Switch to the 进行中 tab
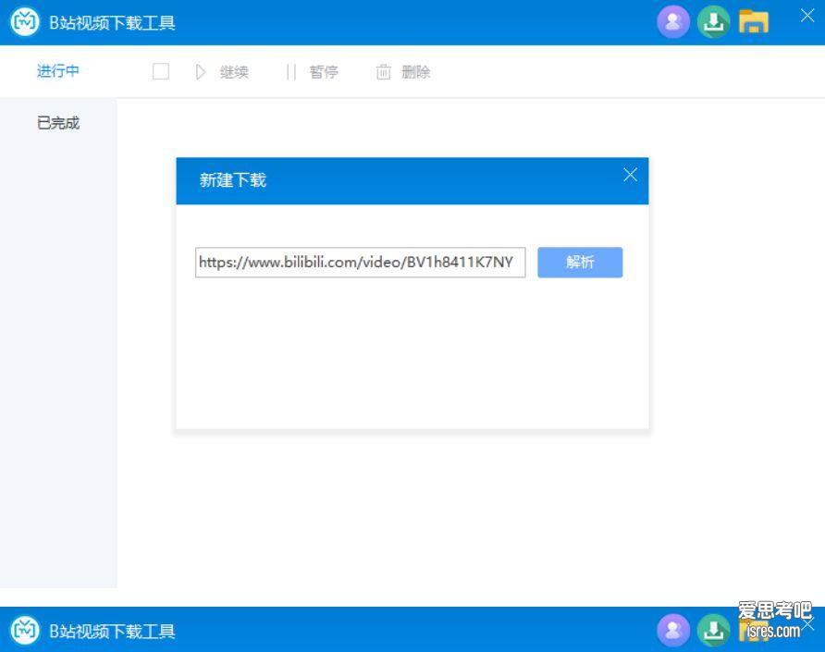The image size is (825, 652). (58, 71)
